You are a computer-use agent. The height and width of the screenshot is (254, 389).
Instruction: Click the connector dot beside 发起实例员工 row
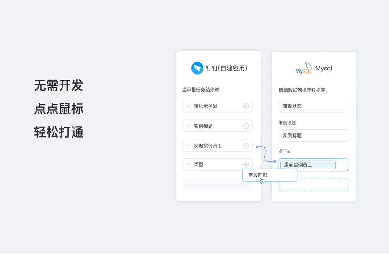point(257,147)
